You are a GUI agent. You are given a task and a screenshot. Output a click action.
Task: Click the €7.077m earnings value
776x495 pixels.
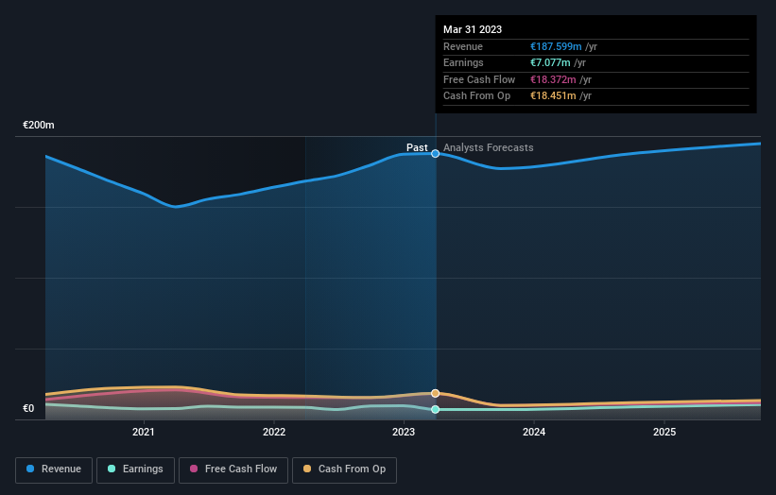[x=550, y=62]
